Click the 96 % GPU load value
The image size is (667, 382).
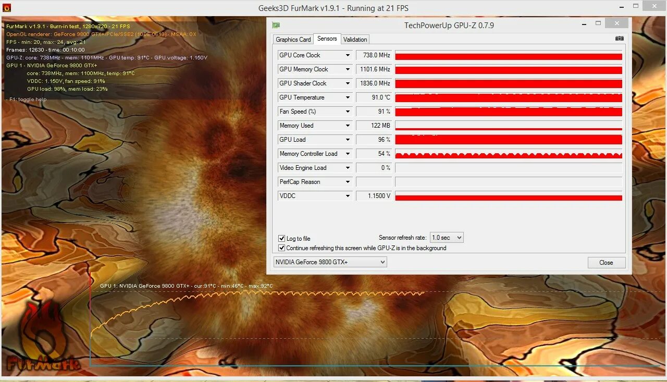click(x=374, y=140)
